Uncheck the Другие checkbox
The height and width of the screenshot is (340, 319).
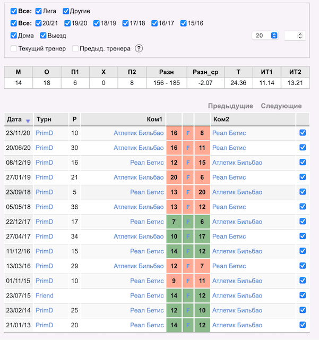66,11
